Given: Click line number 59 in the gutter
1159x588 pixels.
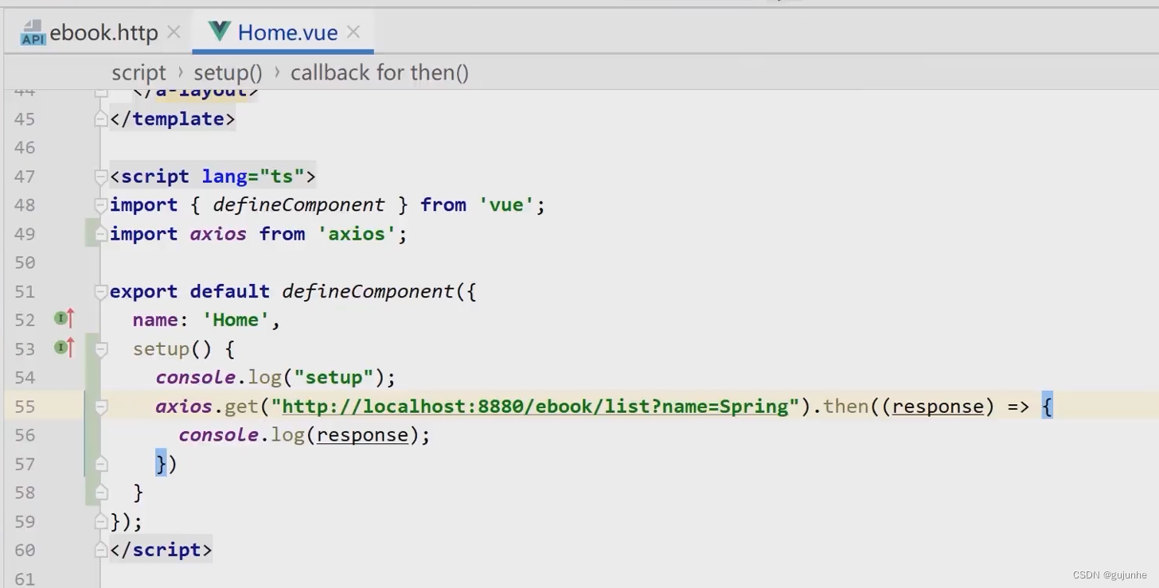Looking at the screenshot, I should pos(25,521).
